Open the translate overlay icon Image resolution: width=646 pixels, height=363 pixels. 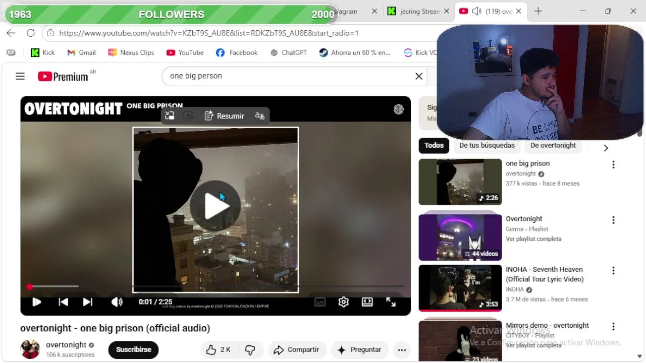pos(260,116)
